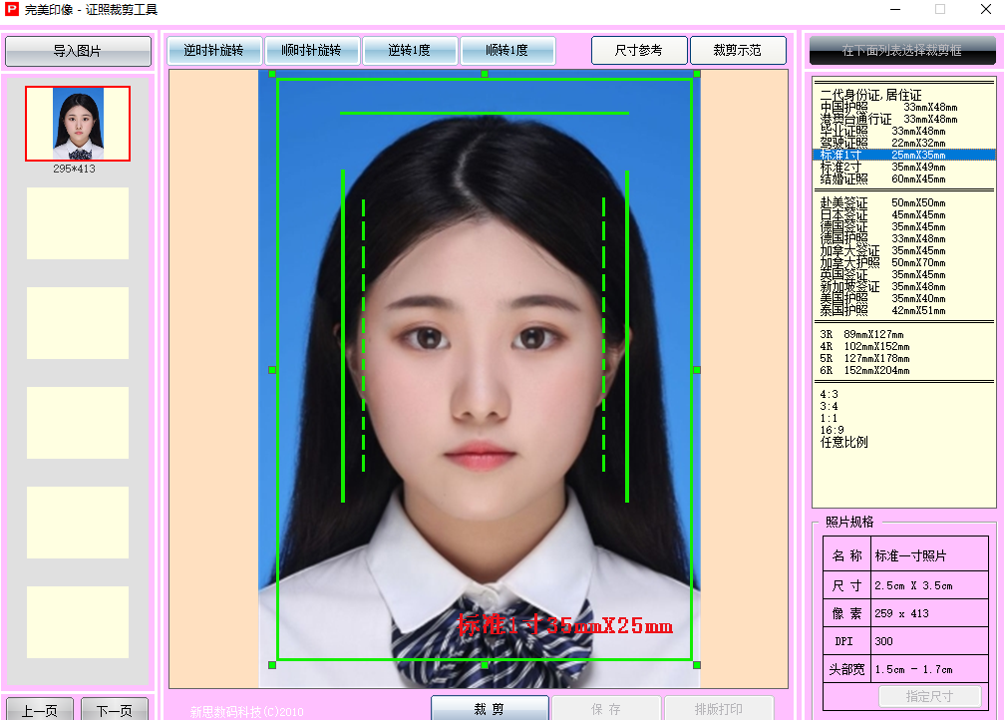Image resolution: width=1005 pixels, height=720 pixels.
Task: Select the portrait thumbnail labeled 295*413
Action: pos(78,124)
